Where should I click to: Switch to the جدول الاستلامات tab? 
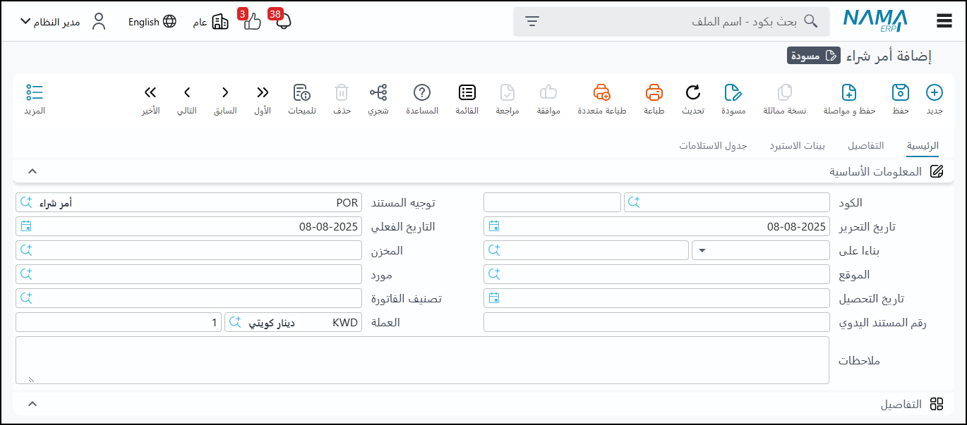coord(713,146)
